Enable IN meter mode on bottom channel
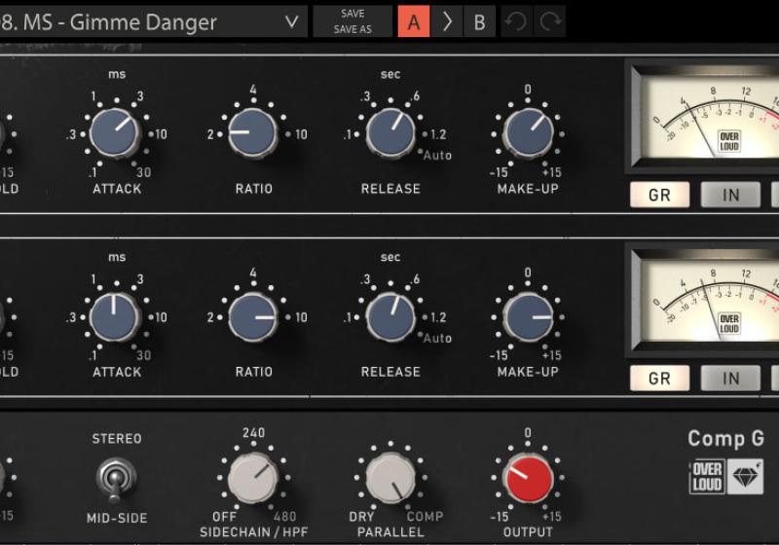Image resolution: width=779 pixels, height=545 pixels. (x=731, y=379)
